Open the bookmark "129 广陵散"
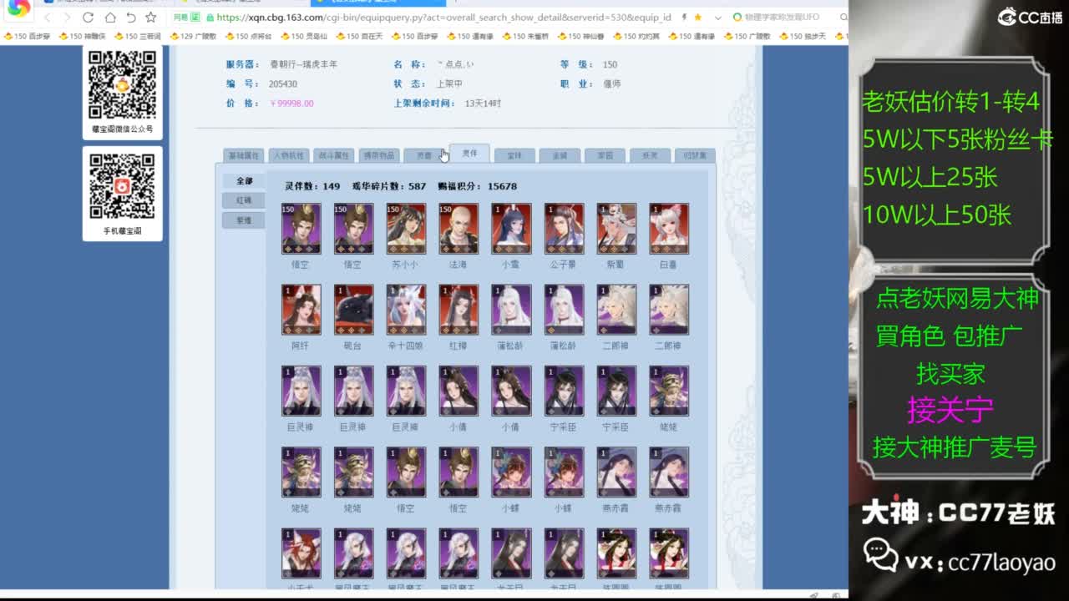Image resolution: width=1069 pixels, height=601 pixels. [x=192, y=37]
